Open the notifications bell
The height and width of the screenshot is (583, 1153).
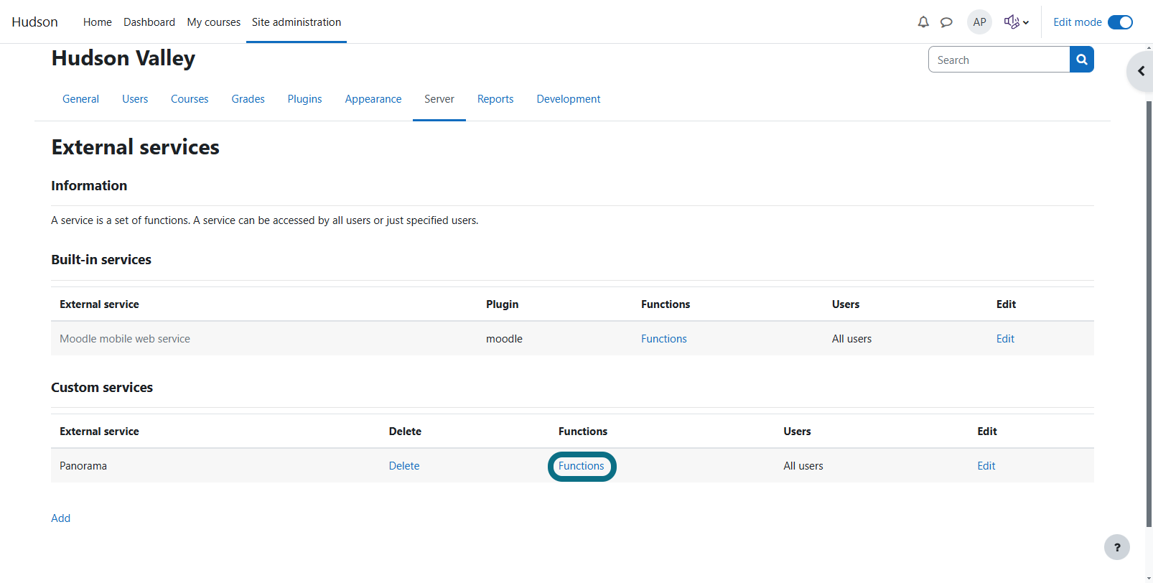923,22
